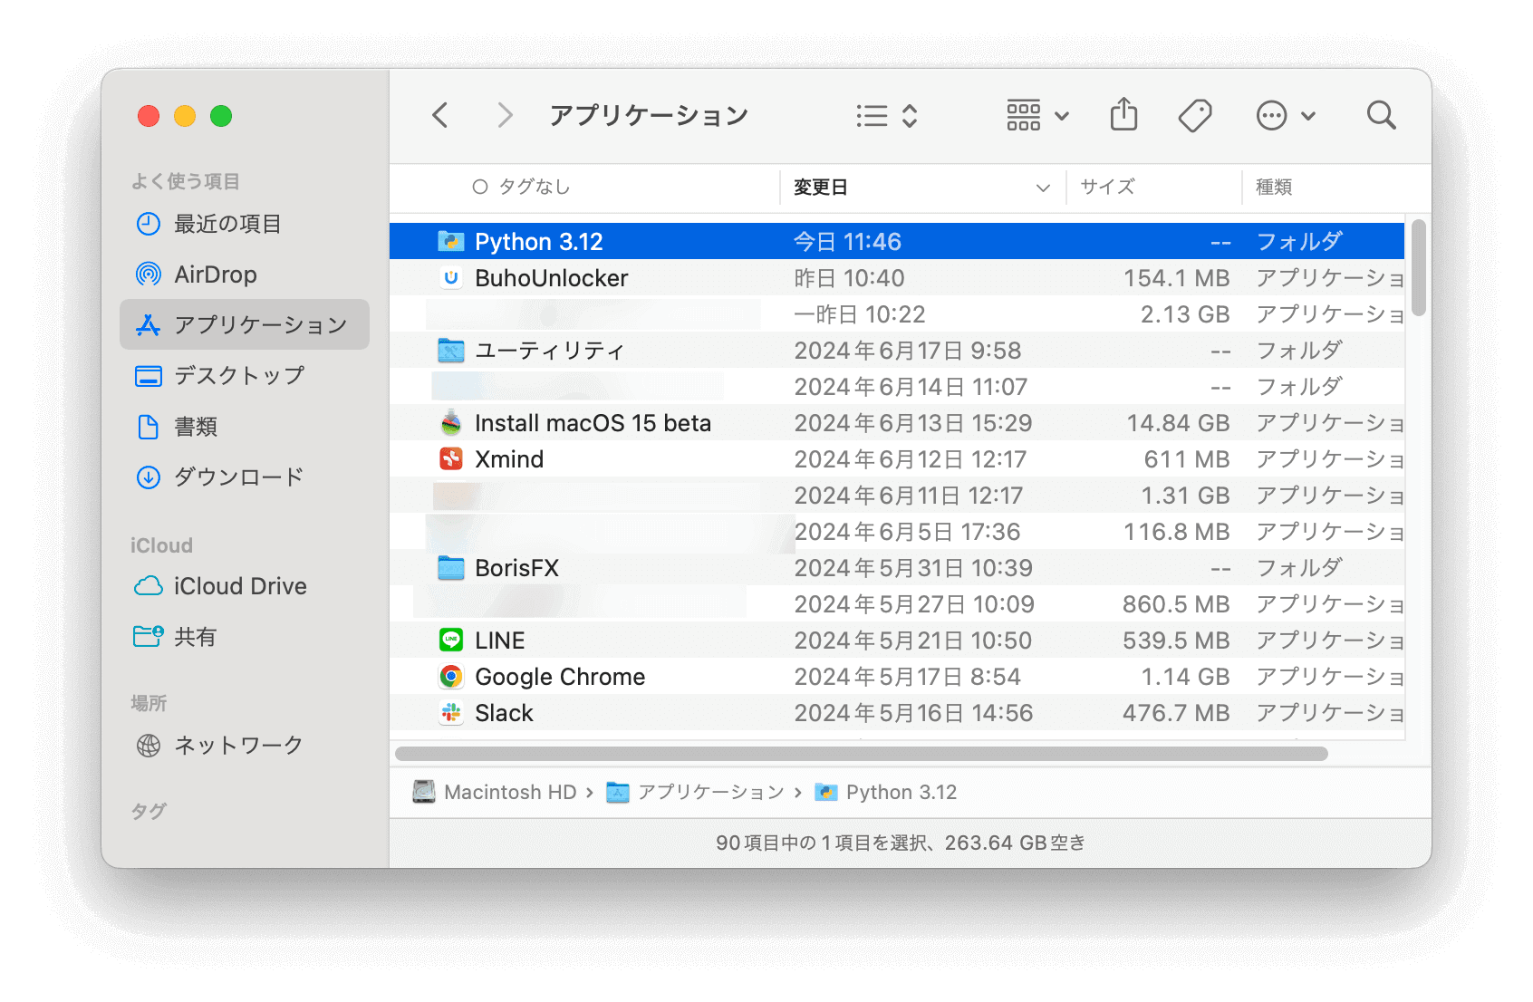Click the 116.8 MB size cell
This screenshot has width=1533, height=1002.
pyautogui.click(x=1177, y=532)
